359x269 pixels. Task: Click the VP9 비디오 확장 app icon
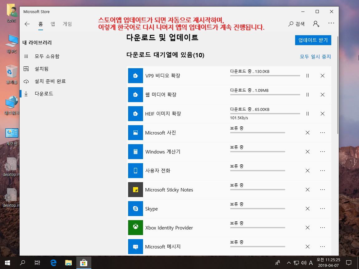pyautogui.click(x=136, y=75)
